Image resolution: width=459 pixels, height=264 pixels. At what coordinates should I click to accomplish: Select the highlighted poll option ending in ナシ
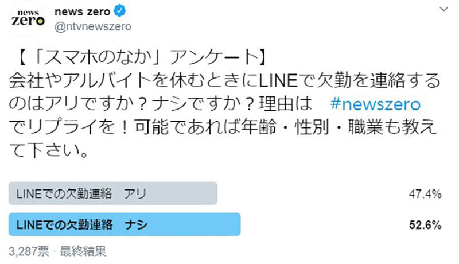coord(125,224)
